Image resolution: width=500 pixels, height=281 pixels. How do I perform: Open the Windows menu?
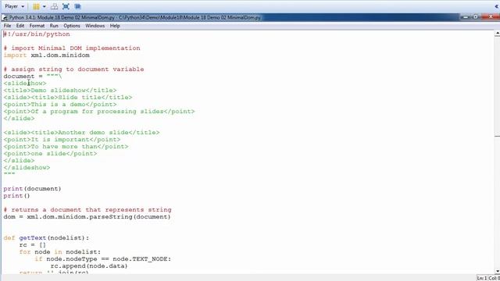[x=95, y=26]
